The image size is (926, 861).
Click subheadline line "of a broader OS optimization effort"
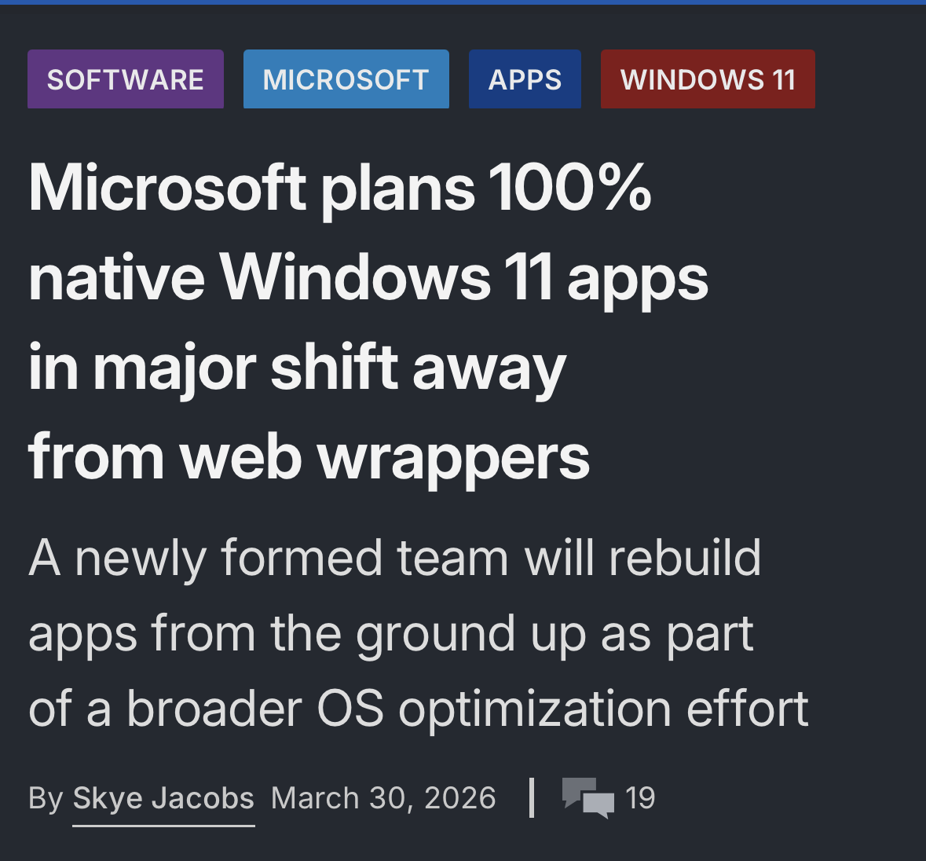(x=418, y=709)
